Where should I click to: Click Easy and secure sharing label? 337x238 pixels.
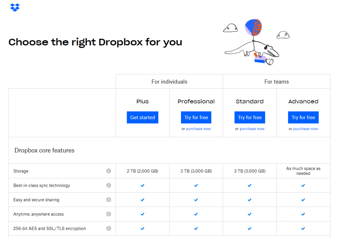click(36, 200)
